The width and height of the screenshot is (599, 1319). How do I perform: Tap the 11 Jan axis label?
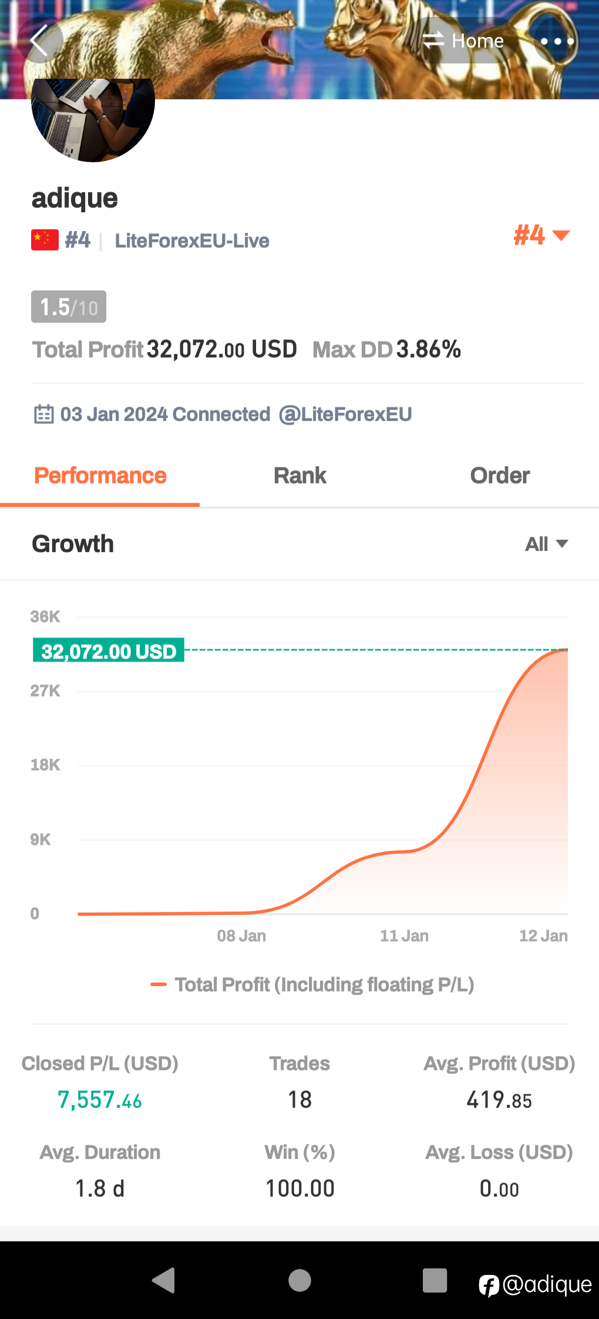pyautogui.click(x=404, y=936)
